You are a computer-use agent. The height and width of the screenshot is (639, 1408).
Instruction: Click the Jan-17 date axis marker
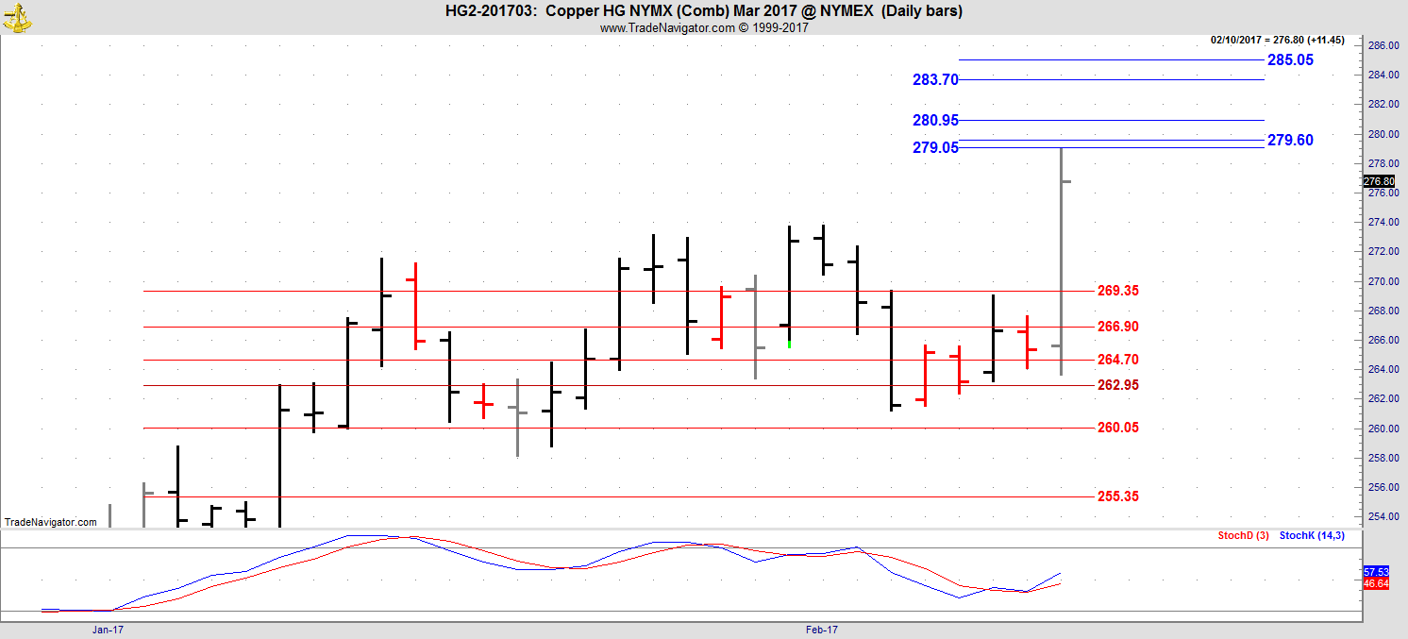[109, 629]
